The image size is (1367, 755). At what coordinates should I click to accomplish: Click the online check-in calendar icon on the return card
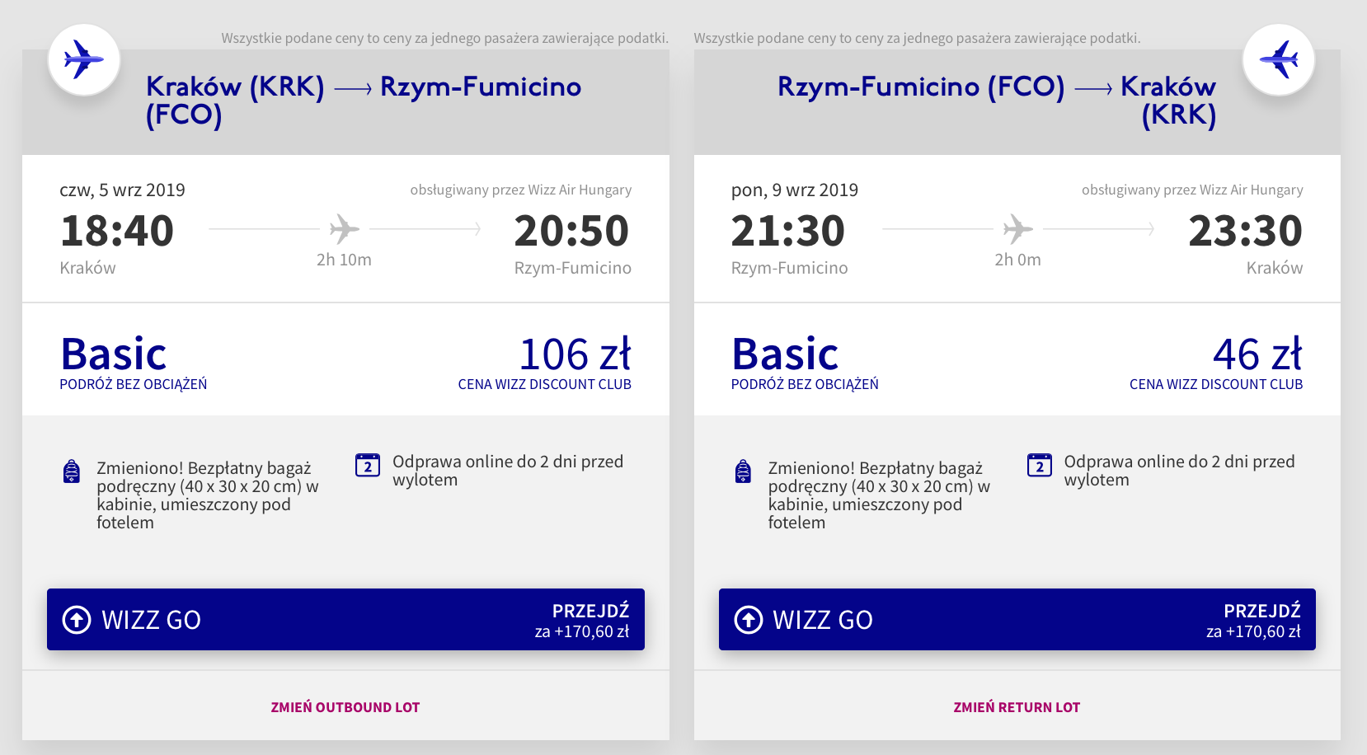[x=1040, y=465]
